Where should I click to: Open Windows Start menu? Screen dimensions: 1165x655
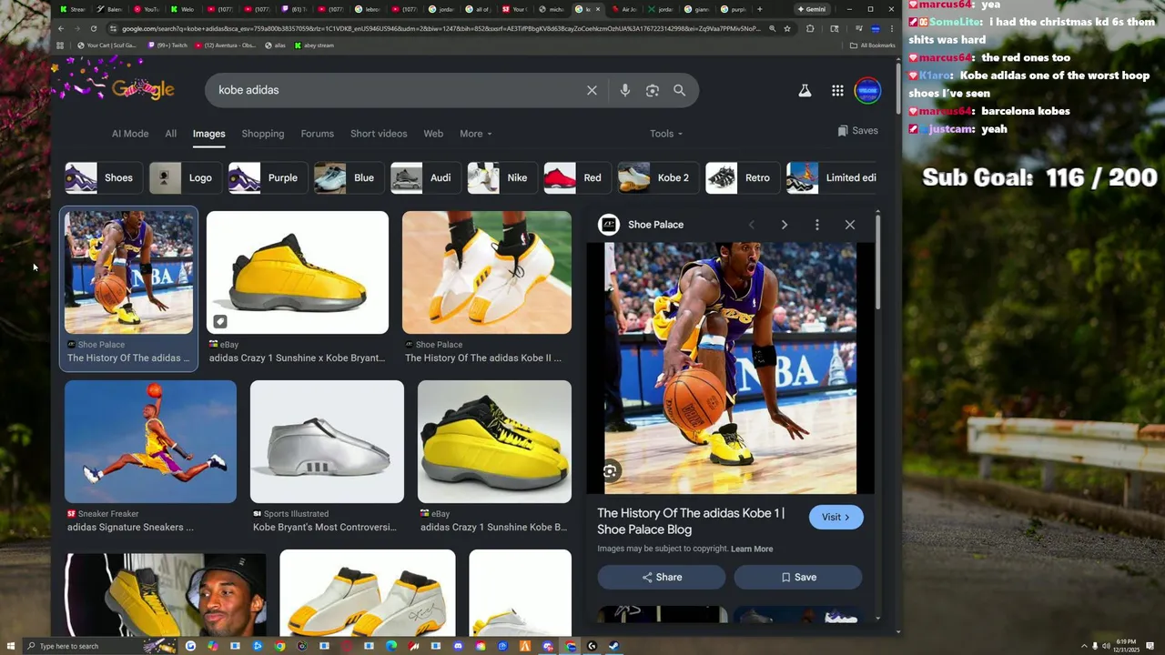[11, 646]
